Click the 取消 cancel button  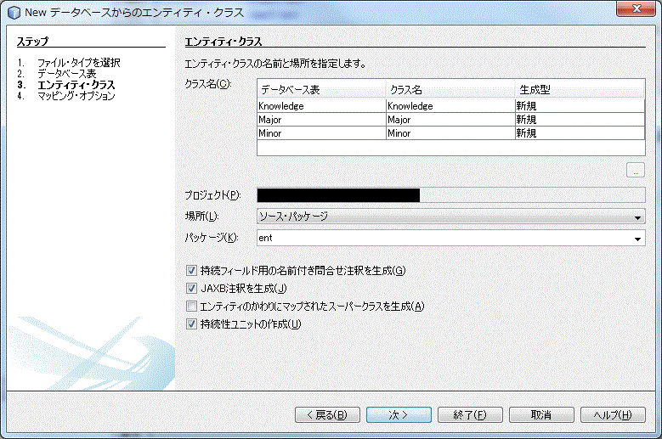(x=541, y=415)
